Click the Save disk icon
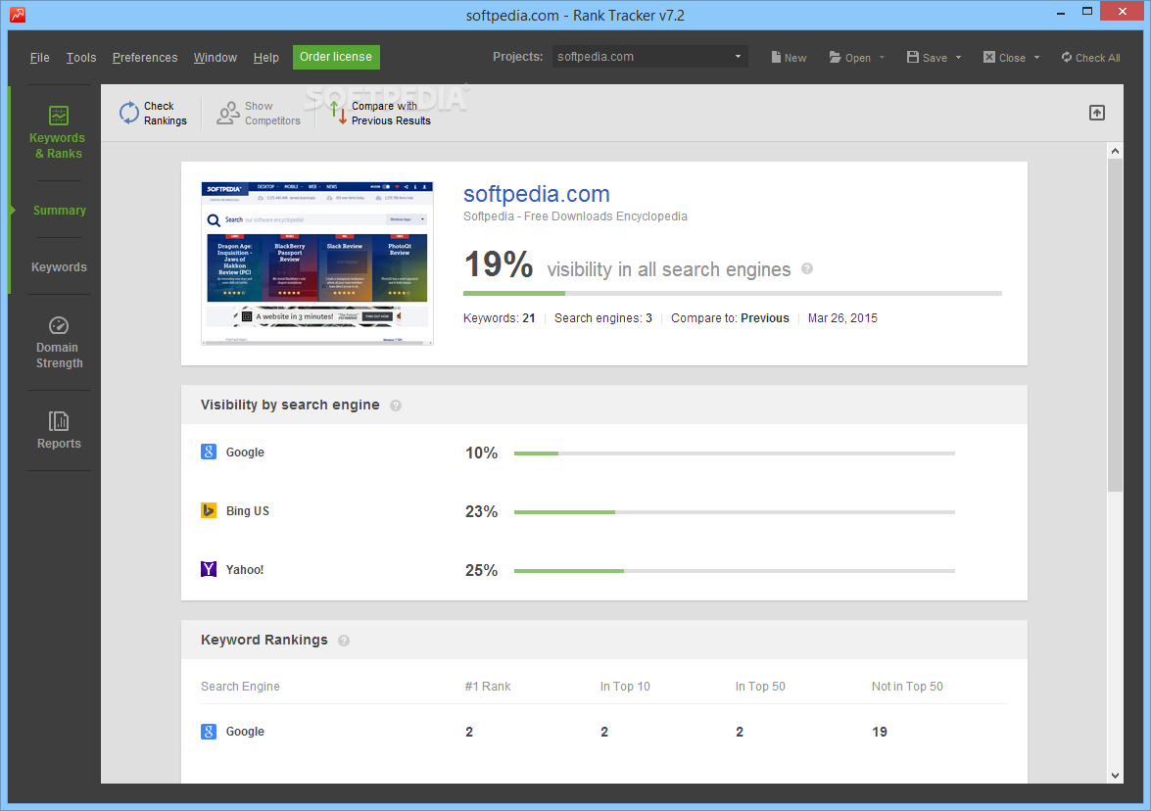Image resolution: width=1151 pixels, height=811 pixels. coord(912,57)
